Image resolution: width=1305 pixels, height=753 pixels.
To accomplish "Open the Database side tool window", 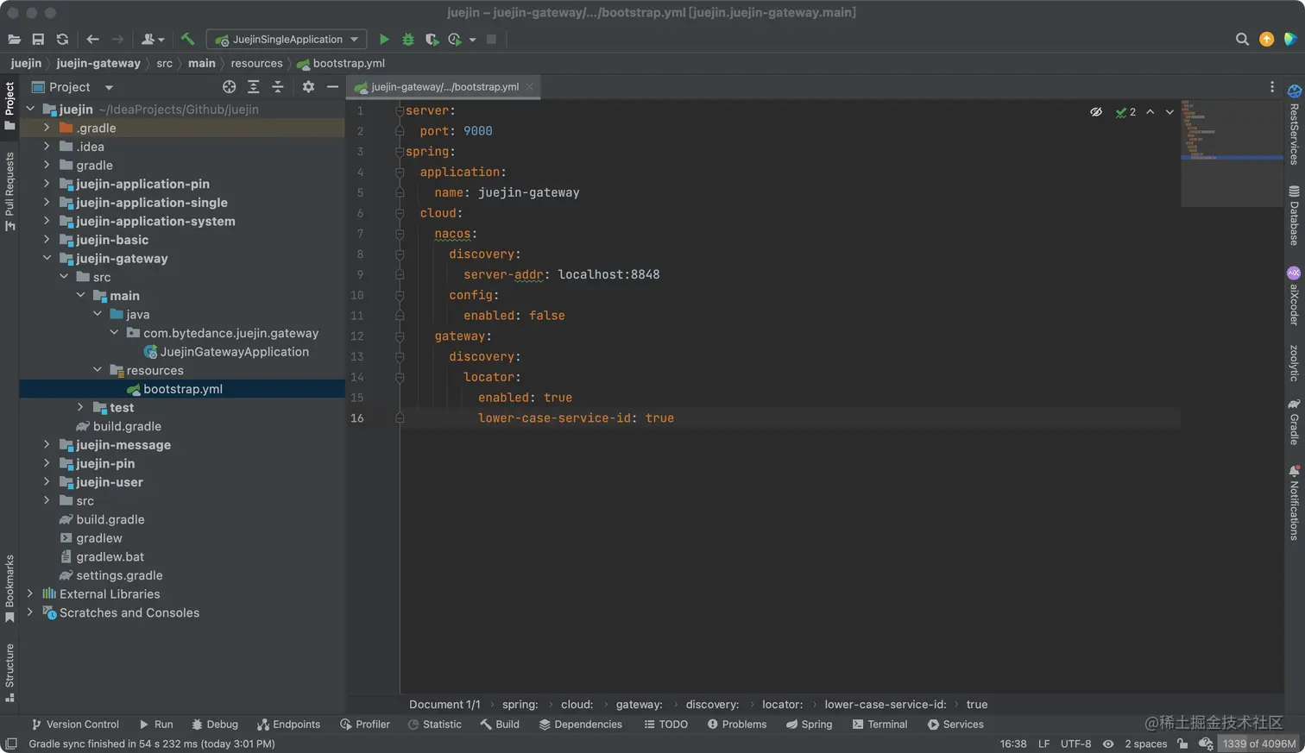I will point(1294,216).
